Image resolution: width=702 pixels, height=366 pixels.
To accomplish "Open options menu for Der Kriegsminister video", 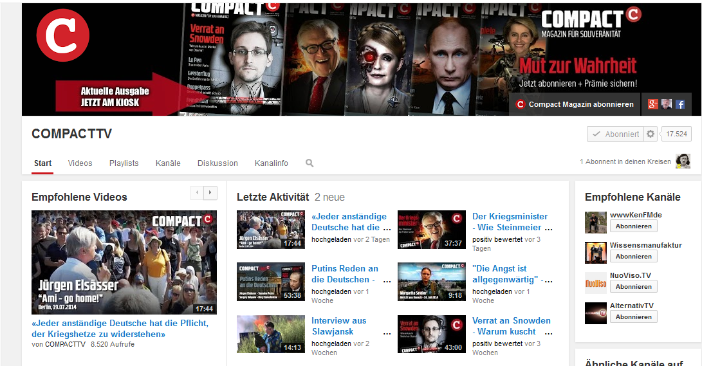I will 548,228.
